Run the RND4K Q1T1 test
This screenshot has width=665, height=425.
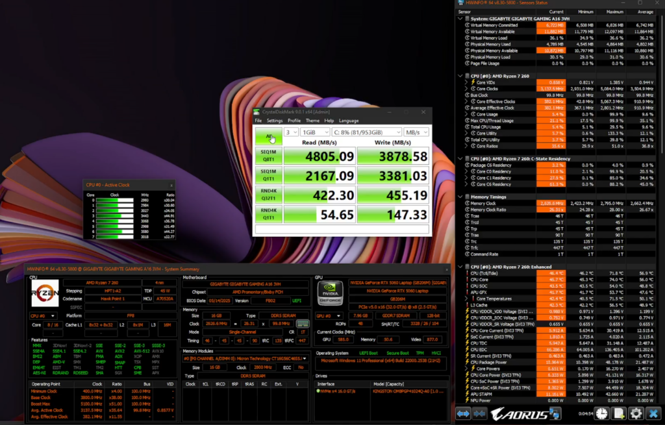[268, 214]
